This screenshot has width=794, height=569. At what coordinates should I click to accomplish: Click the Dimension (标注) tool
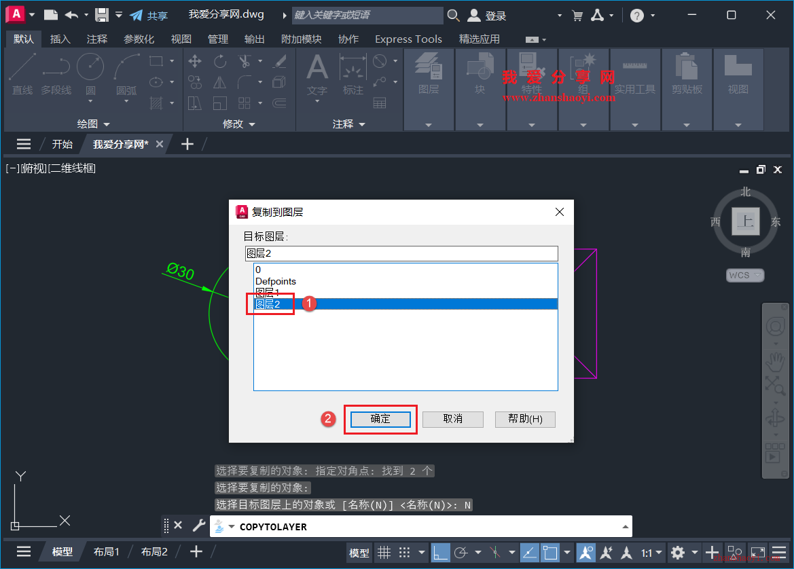click(353, 74)
